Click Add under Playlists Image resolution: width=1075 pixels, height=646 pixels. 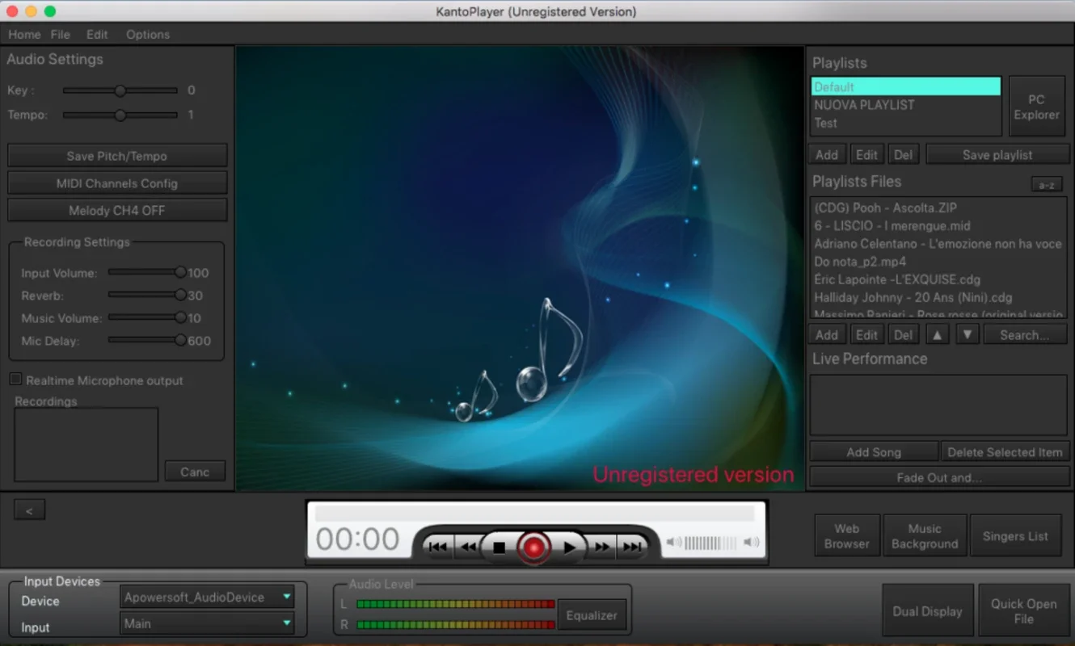(827, 155)
